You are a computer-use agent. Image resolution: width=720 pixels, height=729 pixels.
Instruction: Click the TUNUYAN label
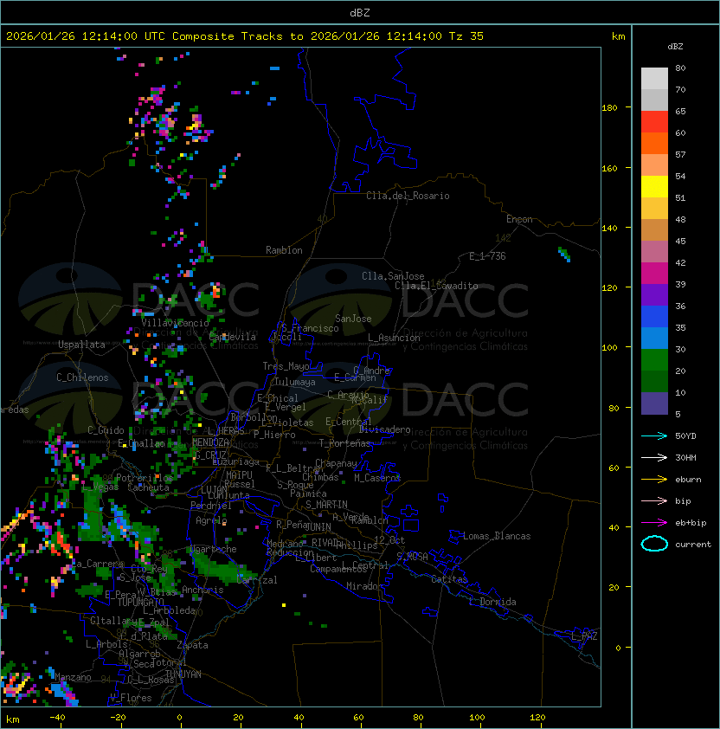pos(183,674)
